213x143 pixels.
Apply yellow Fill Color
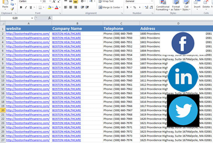[50, 7]
